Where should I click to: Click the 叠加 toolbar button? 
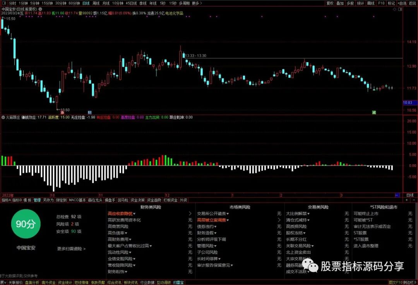point(340,3)
